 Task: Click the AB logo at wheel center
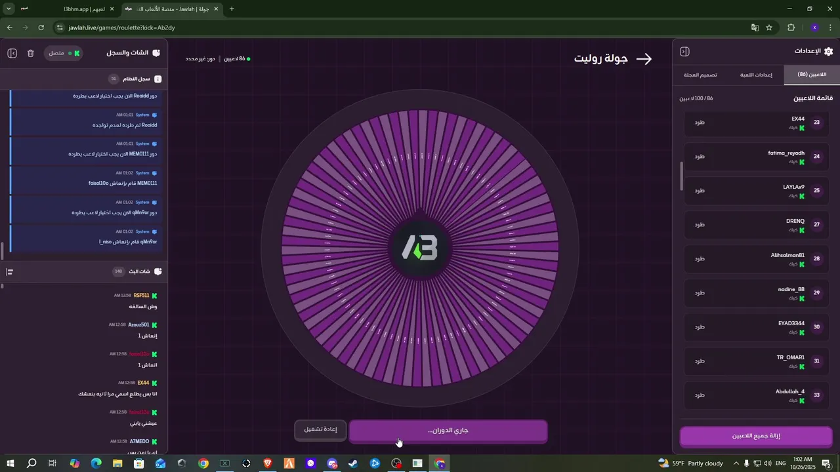pyautogui.click(x=420, y=249)
